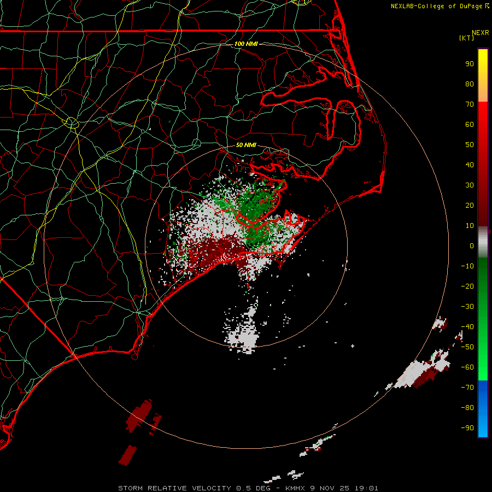Select the -90 value on the velocity scale
This screenshot has width=492, height=492.
[467, 428]
